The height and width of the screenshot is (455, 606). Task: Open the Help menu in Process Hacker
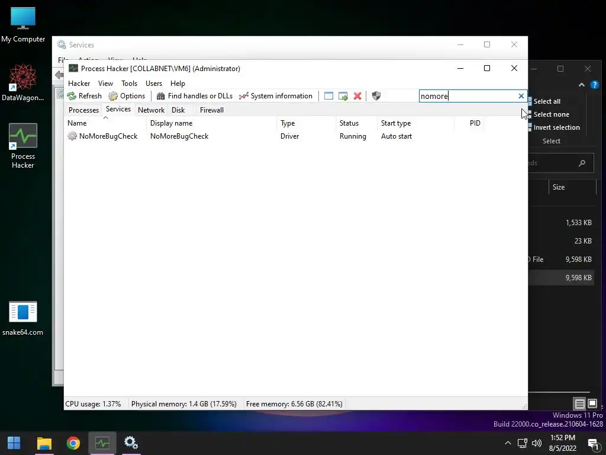pos(178,83)
